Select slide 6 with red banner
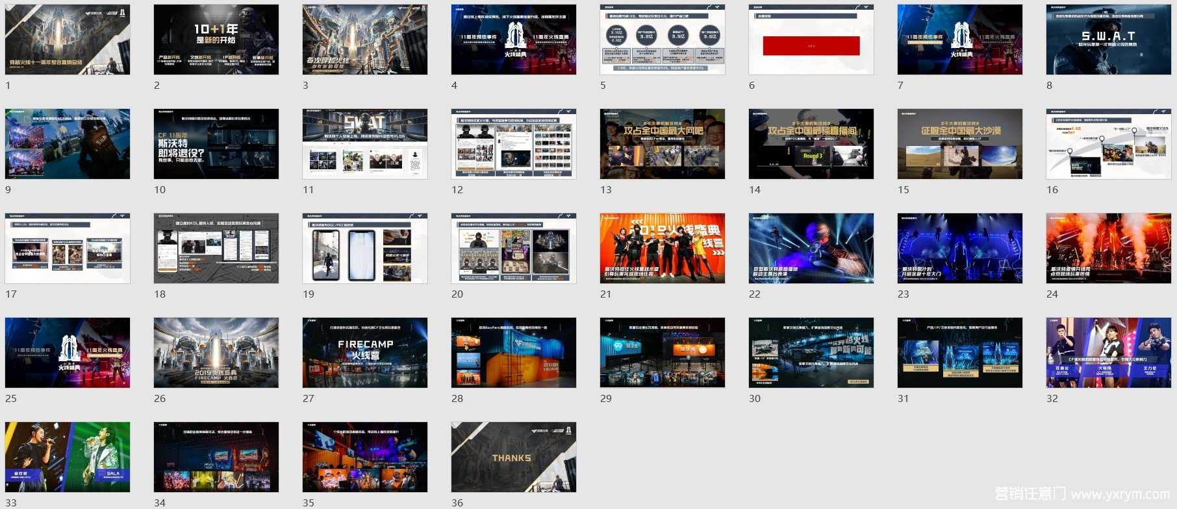The image size is (1177, 509). click(x=811, y=40)
